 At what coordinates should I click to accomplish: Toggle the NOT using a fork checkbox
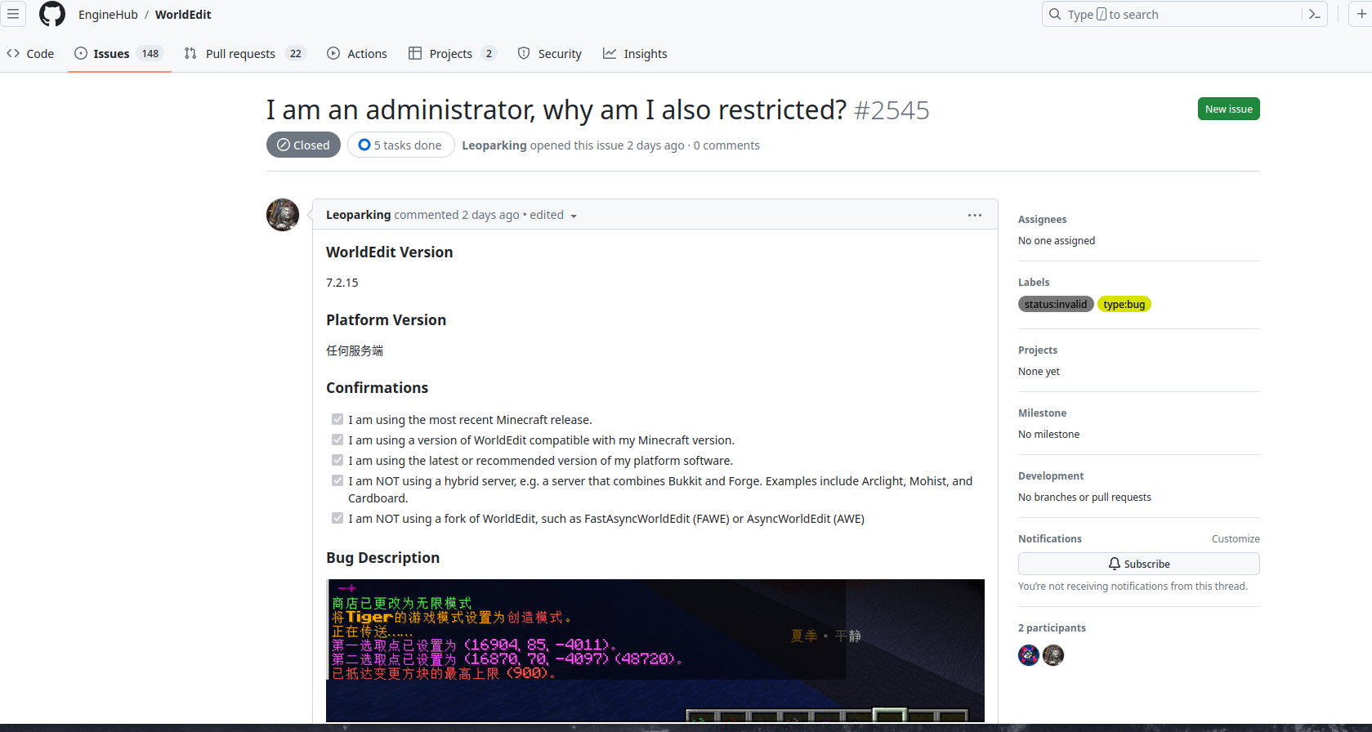click(x=337, y=518)
